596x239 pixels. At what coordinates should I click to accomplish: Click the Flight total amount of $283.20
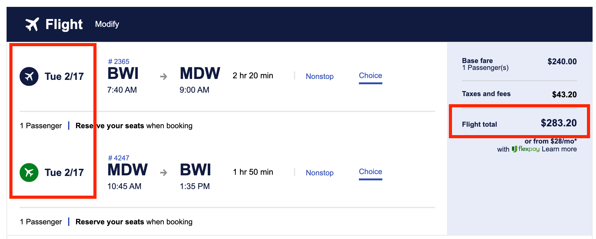click(x=559, y=123)
